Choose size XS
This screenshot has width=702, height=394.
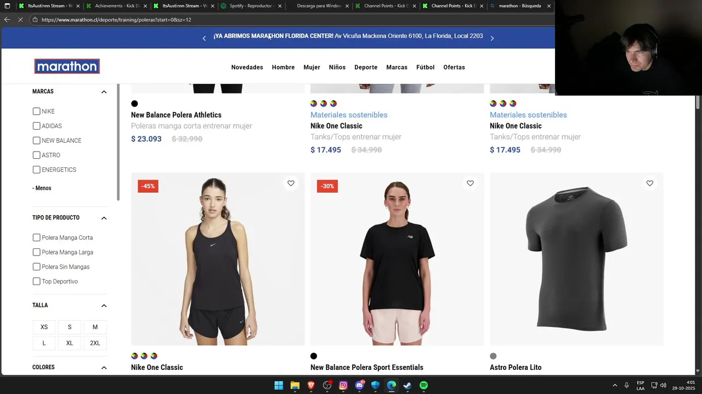click(x=44, y=327)
